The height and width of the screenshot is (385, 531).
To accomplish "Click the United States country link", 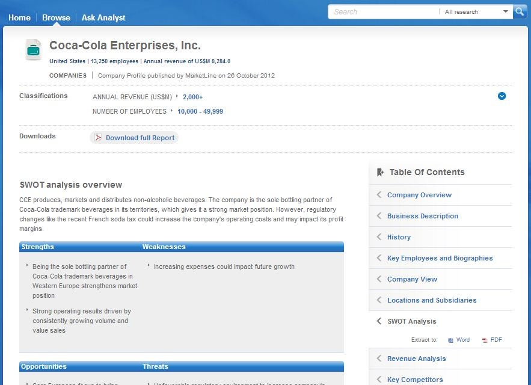I will [67, 61].
